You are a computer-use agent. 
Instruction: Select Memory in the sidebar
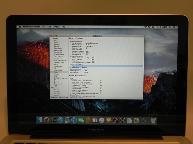[x=57, y=64]
